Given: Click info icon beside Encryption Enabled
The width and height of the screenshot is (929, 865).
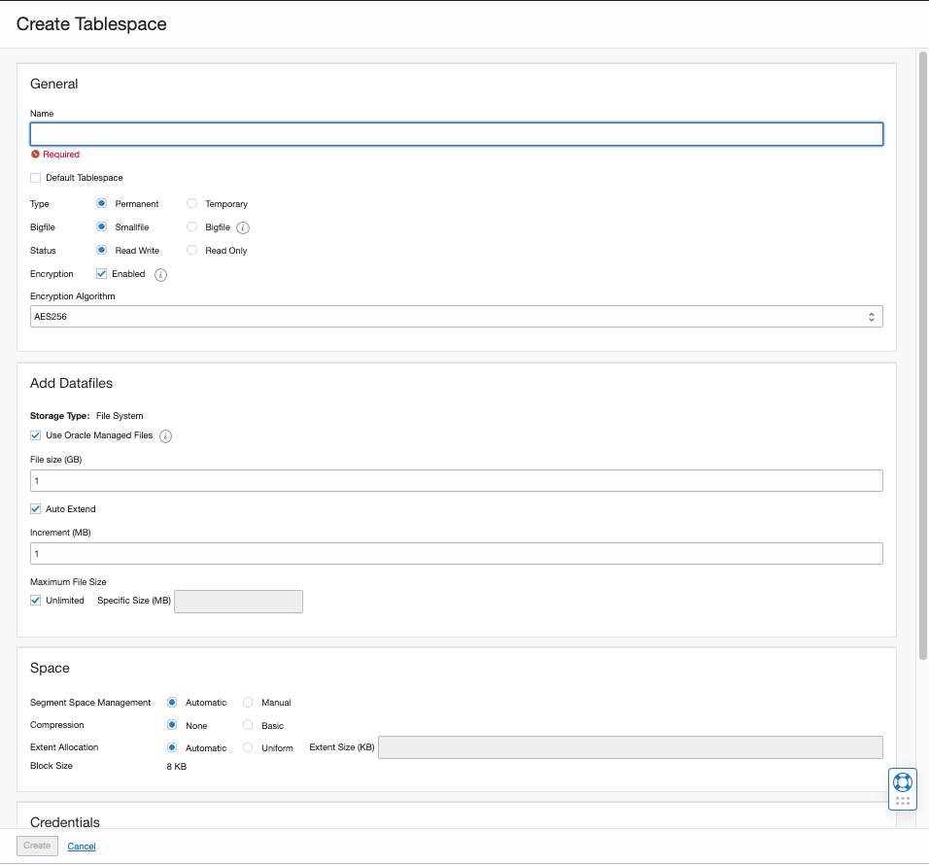Looking at the screenshot, I should 161,275.
